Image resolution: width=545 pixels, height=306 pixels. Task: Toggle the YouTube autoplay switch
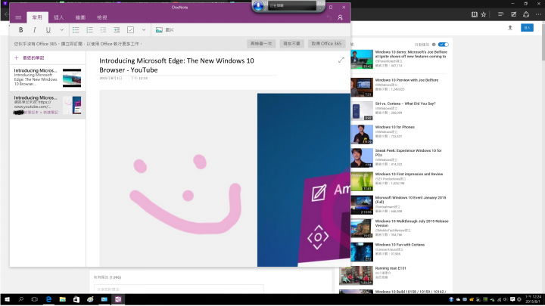pos(443,45)
